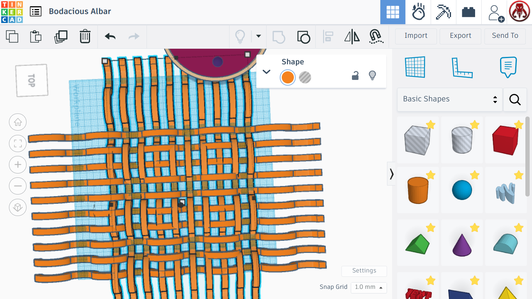532x299 pixels.
Task: Open the designs list menu icon
Action: (x=35, y=12)
